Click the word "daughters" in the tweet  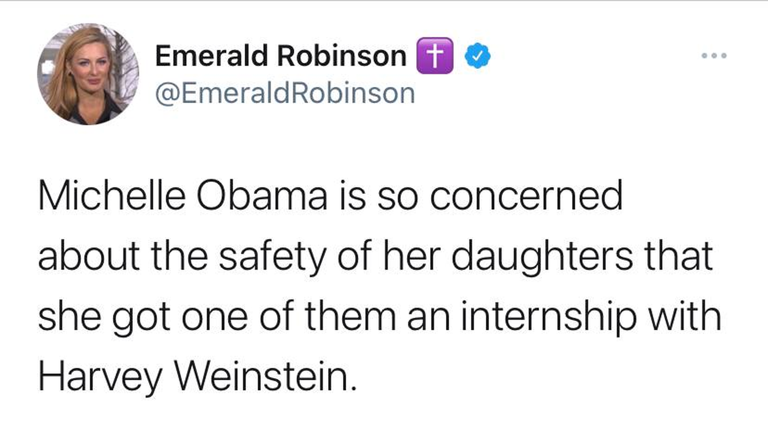[542, 256]
